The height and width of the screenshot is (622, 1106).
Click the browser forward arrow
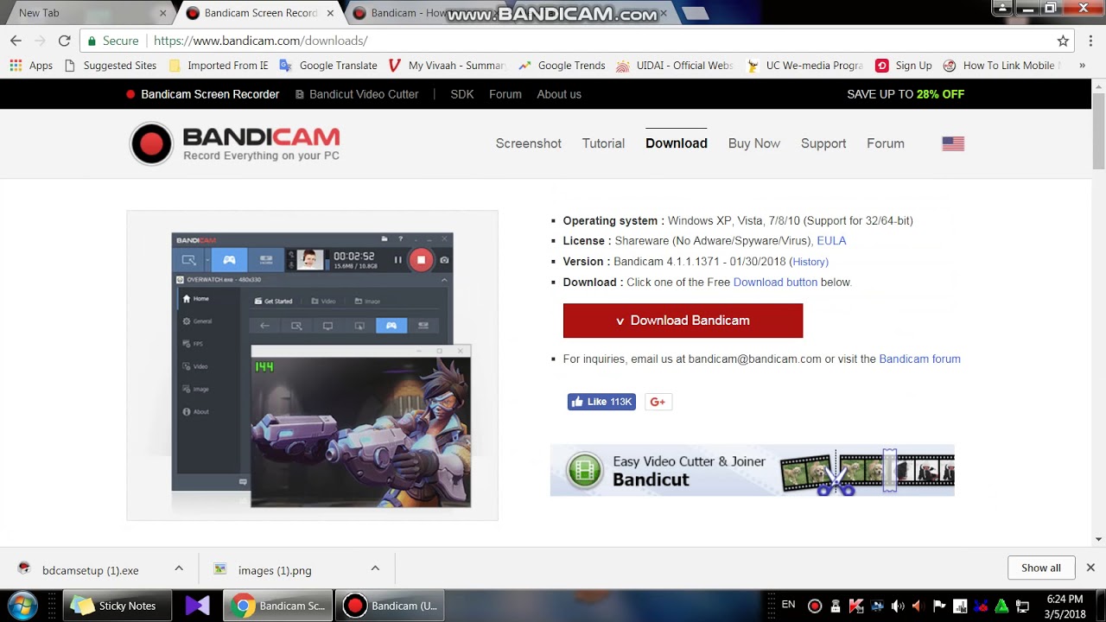pos(40,41)
